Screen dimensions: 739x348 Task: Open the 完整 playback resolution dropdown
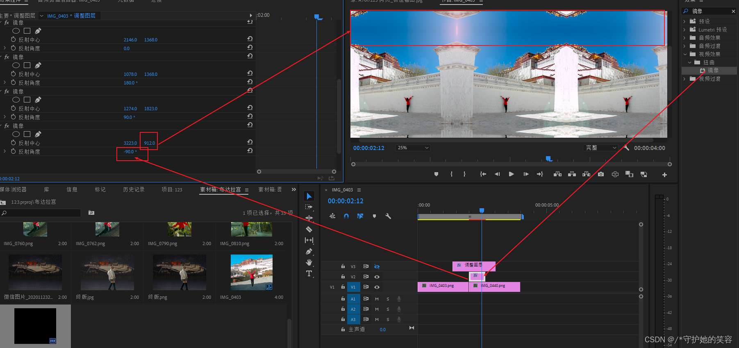(600, 148)
